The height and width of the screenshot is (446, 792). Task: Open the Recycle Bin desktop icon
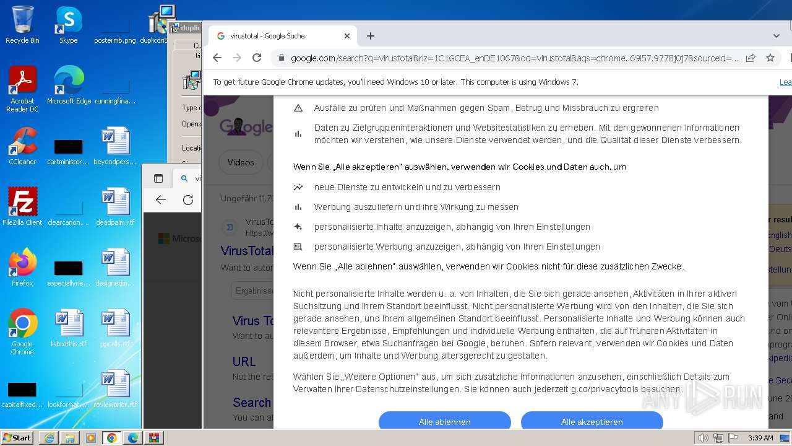[22, 25]
